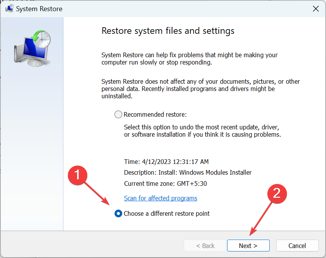Click the Back button
The width and height of the screenshot is (326, 258).
pos(205,245)
